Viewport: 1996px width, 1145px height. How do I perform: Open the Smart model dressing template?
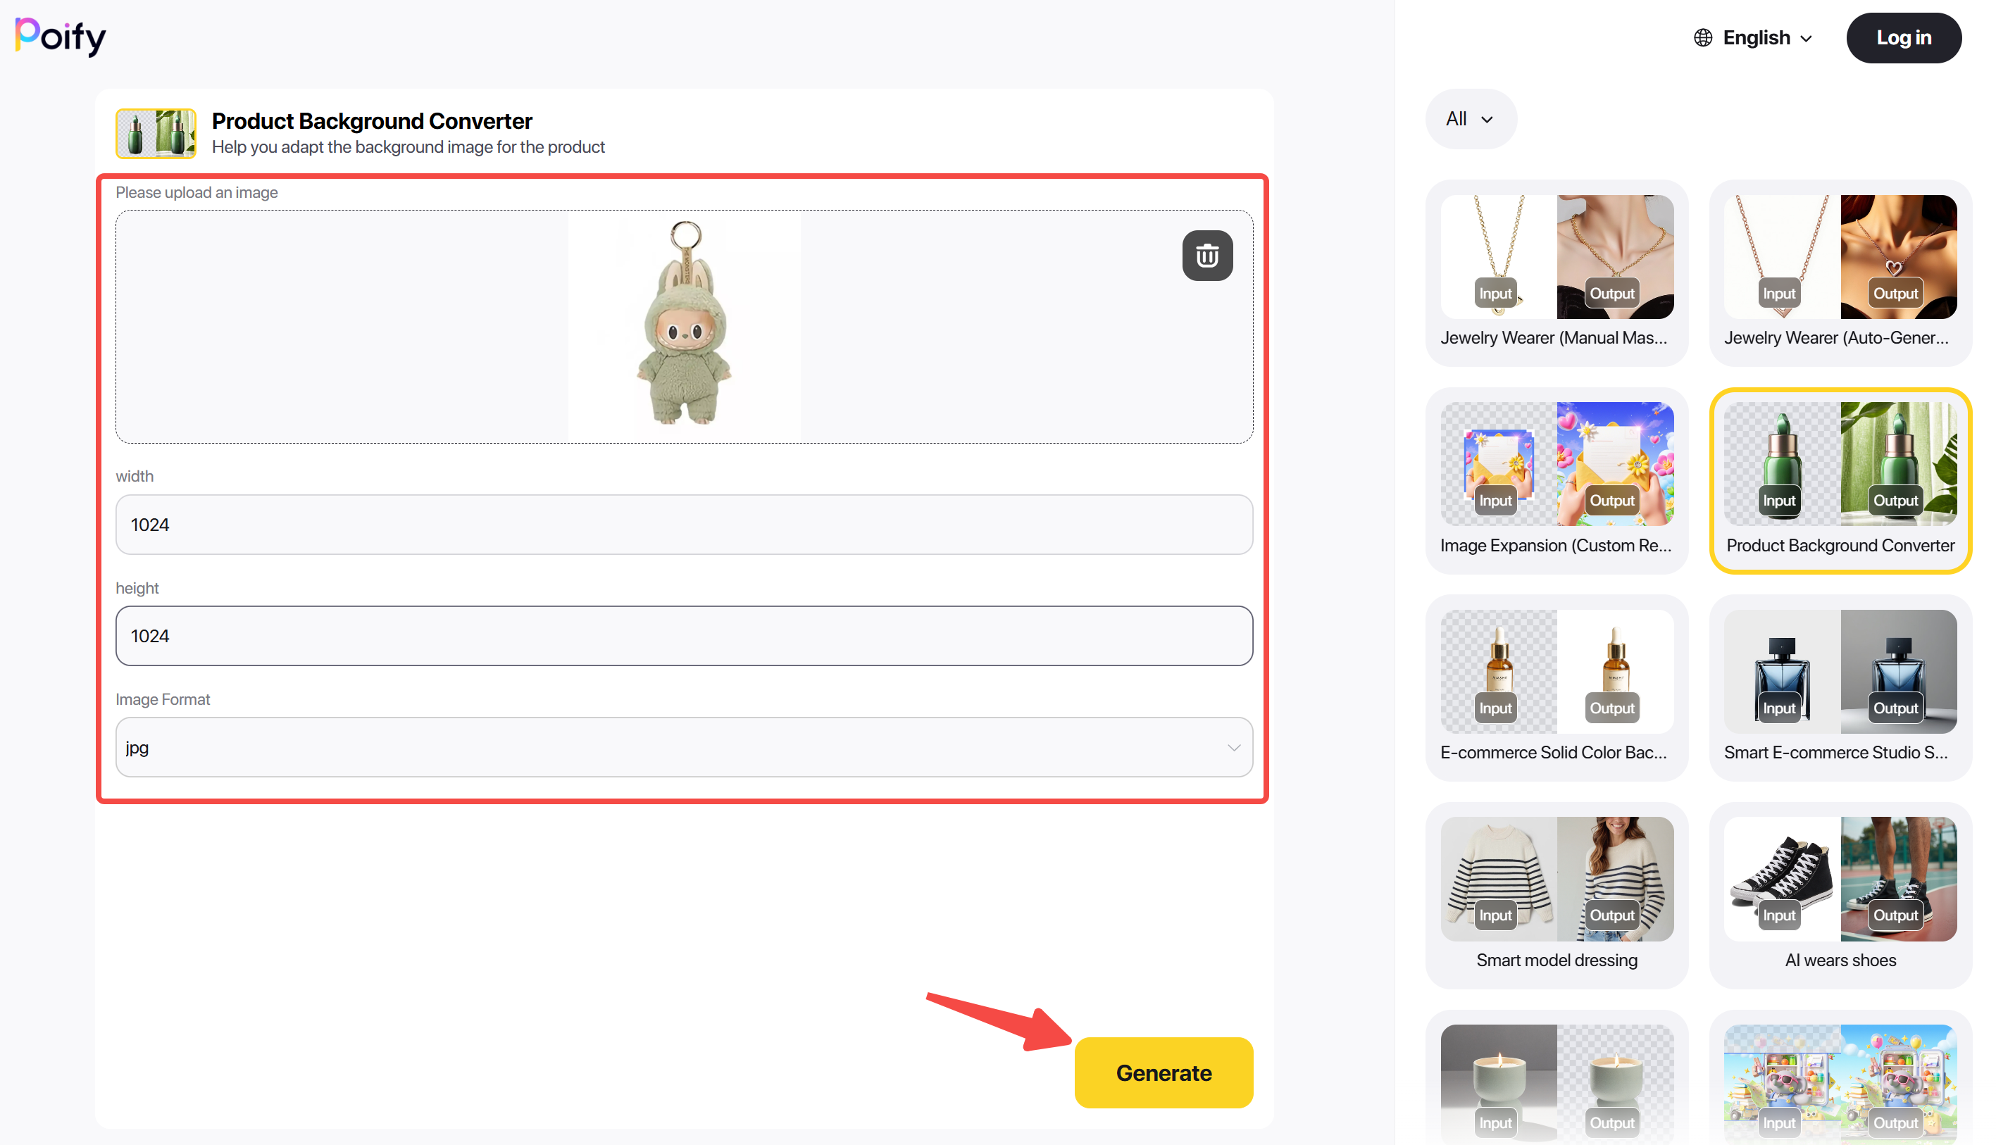1556,895
